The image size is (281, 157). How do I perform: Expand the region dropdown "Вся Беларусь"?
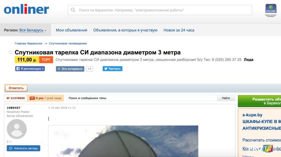33,30
